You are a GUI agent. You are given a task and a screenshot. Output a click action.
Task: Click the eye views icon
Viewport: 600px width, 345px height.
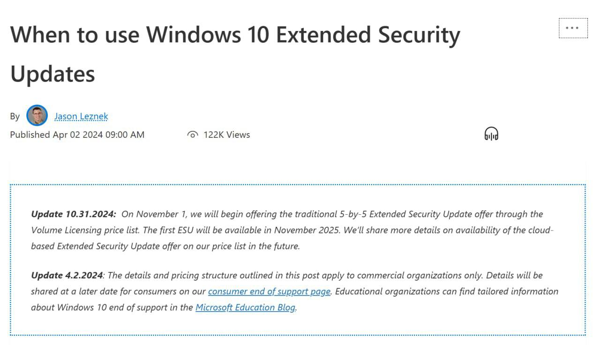(x=192, y=135)
